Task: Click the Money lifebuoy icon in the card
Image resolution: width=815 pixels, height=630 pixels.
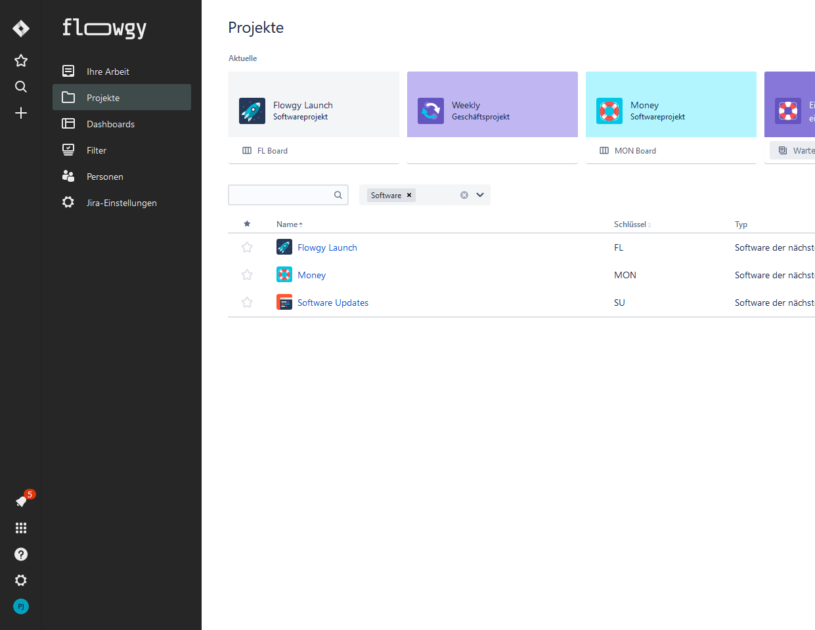Action: pos(609,111)
